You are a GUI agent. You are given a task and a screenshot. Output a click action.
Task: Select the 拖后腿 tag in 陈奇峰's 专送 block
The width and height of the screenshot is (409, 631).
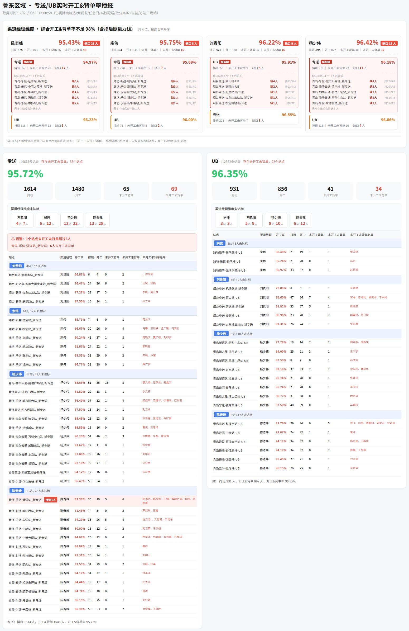click(x=28, y=62)
